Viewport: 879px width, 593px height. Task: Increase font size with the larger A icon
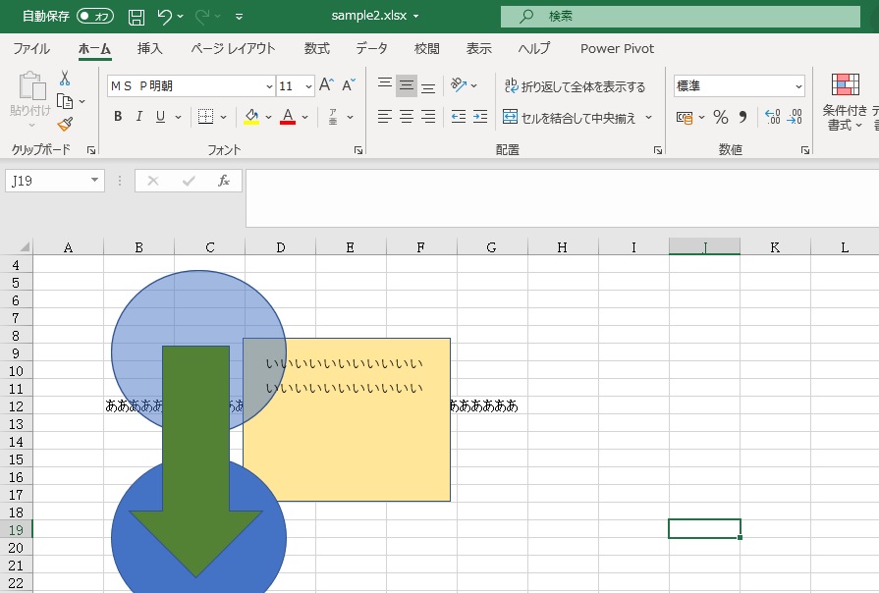coord(326,86)
